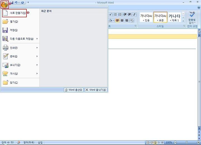Select 열기(O) to open a document
Viewport: 201px width, 145px height.
pyautogui.click(x=20, y=22)
